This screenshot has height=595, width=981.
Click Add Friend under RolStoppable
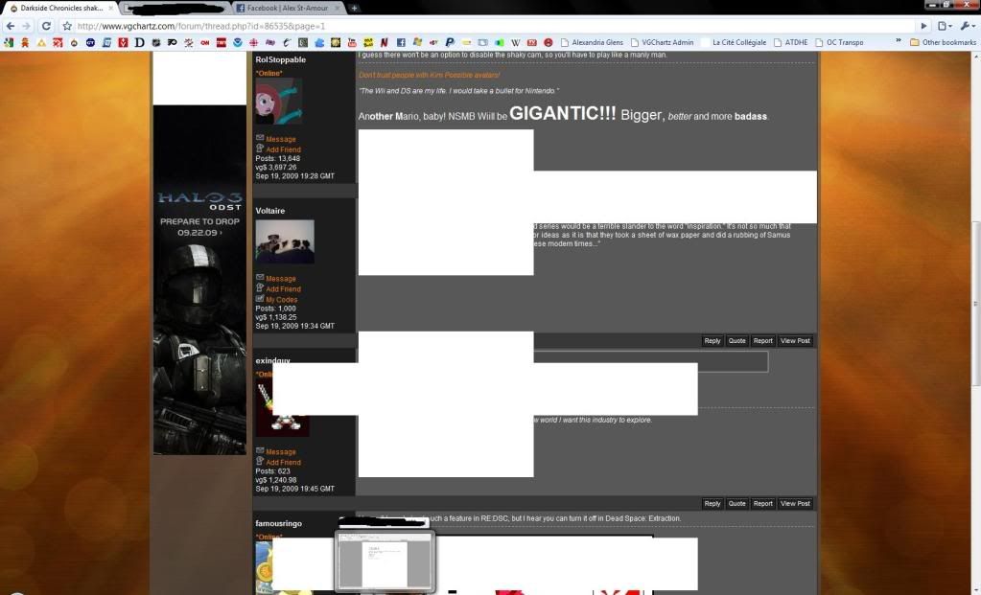click(282, 149)
